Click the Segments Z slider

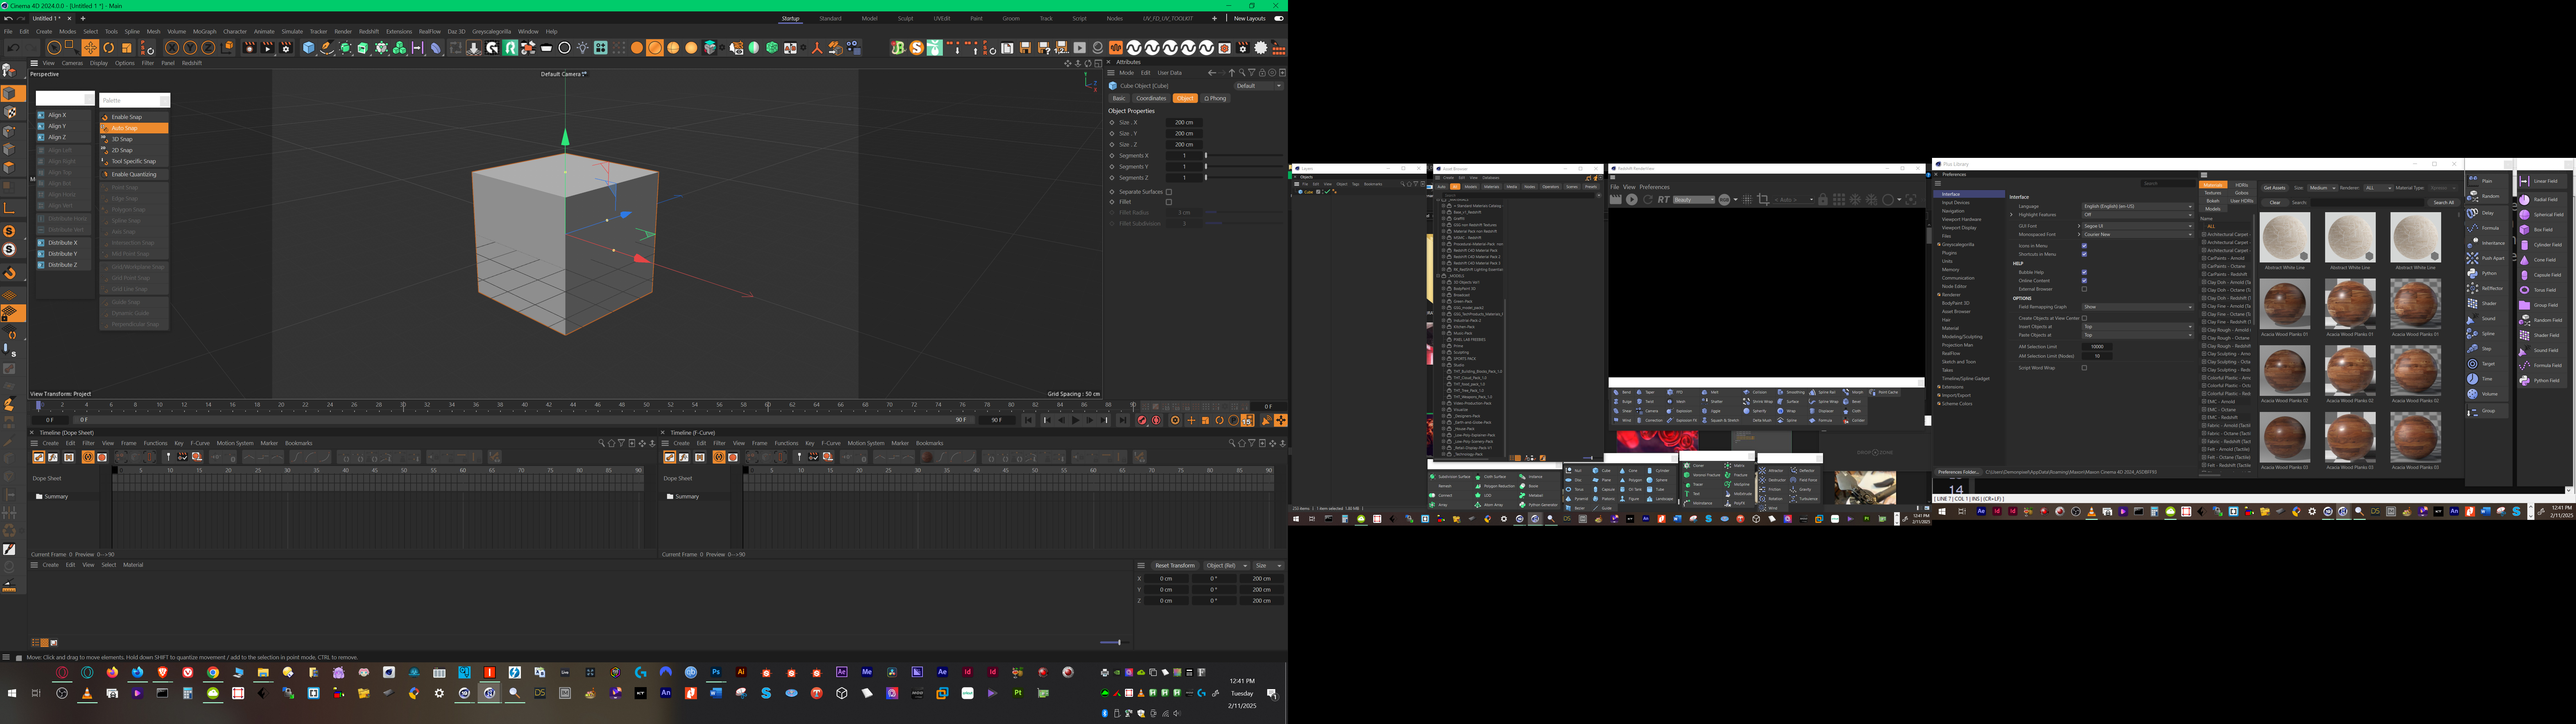[x=1244, y=177]
